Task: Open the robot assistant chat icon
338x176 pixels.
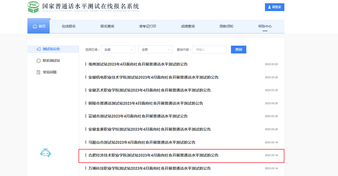Action: (46, 153)
